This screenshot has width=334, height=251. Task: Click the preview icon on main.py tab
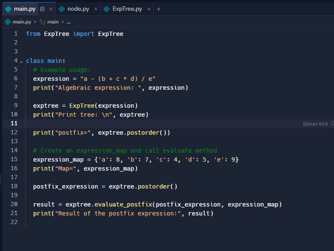pos(42,9)
